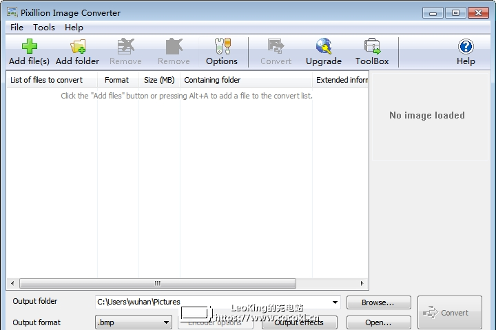
Task: Sort by the Size (MB) column header
Action: point(159,80)
